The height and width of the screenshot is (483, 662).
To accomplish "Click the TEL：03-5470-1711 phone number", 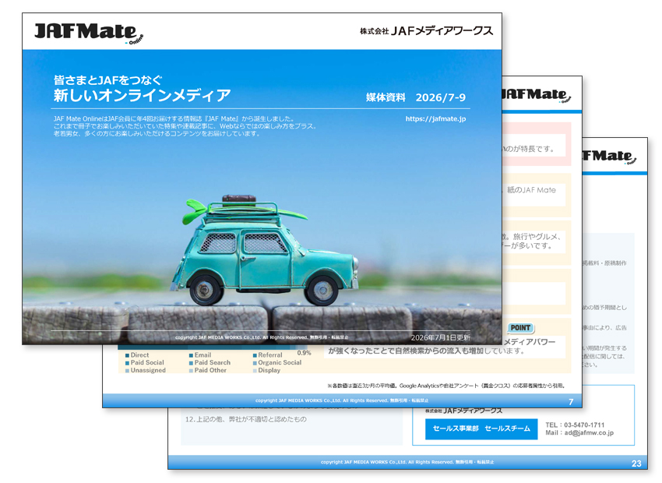I will (575, 425).
